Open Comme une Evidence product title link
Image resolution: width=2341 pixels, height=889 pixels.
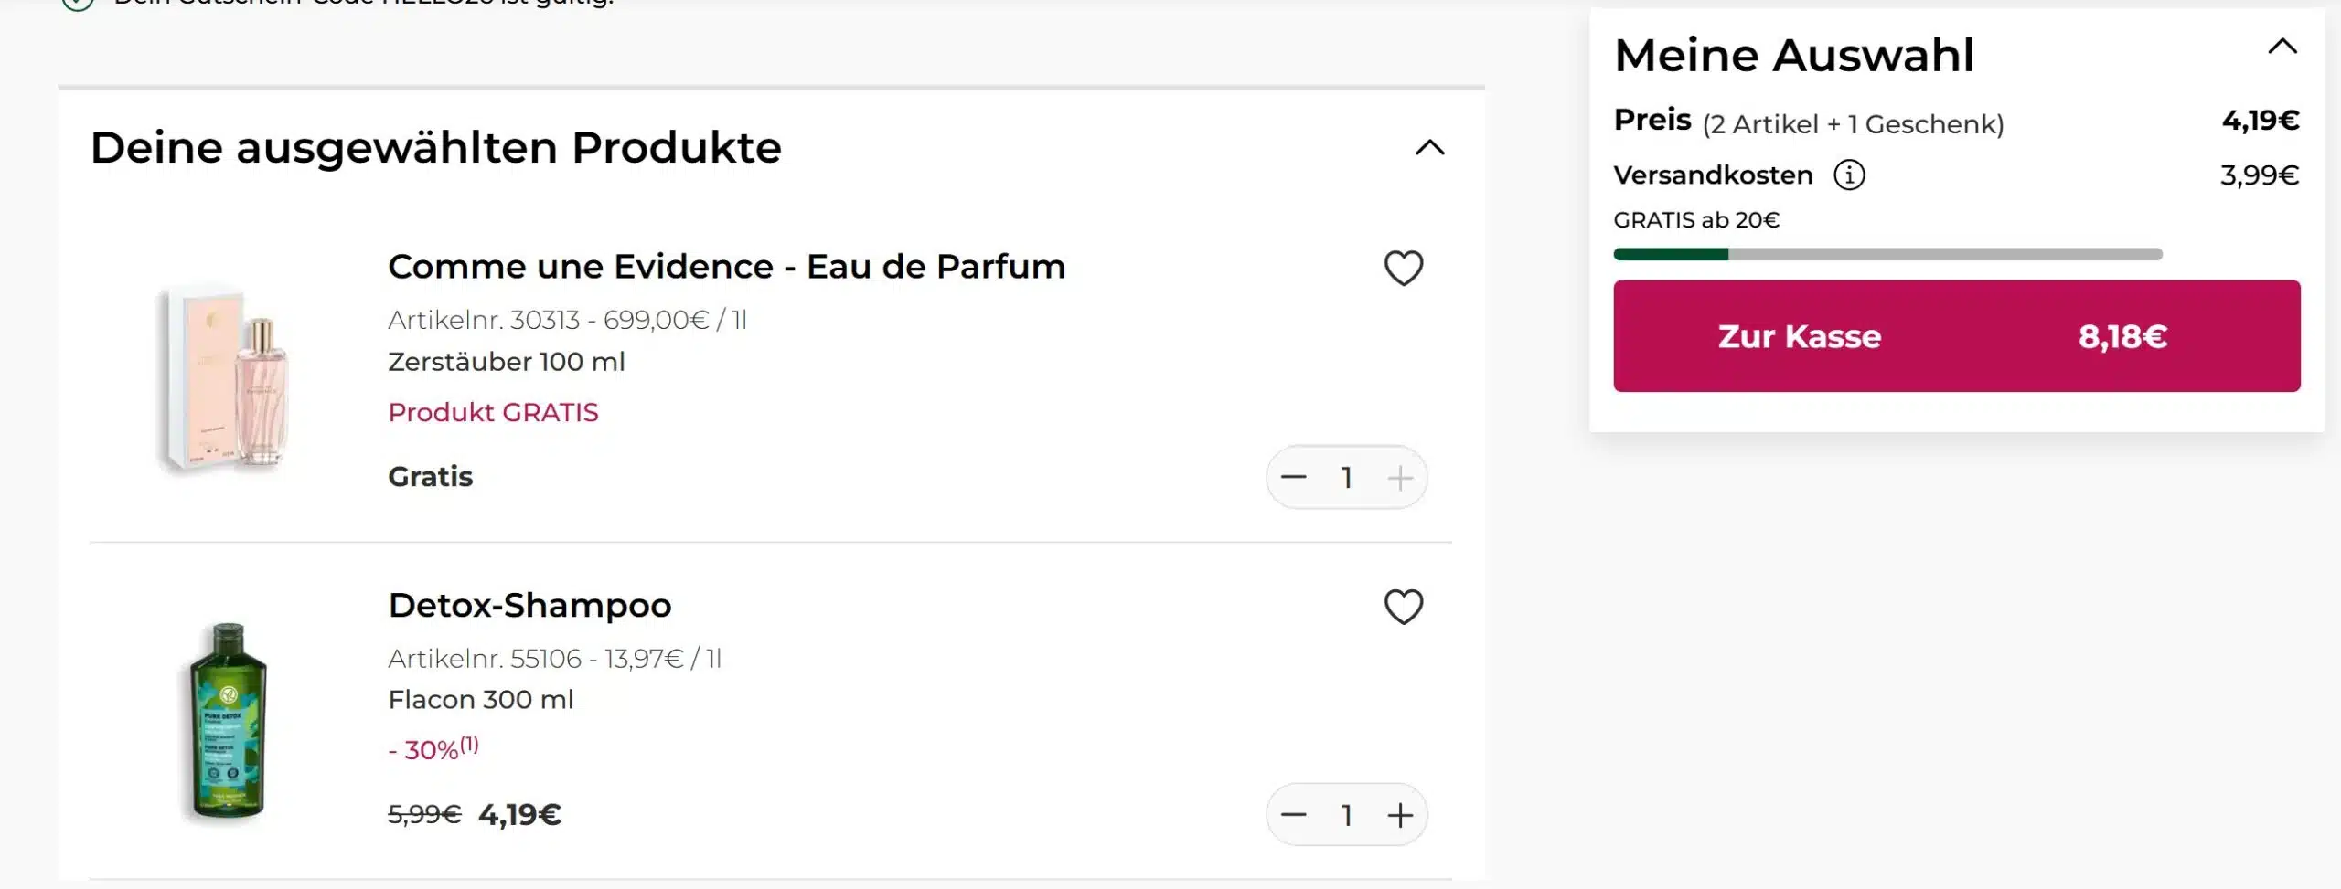point(726,267)
